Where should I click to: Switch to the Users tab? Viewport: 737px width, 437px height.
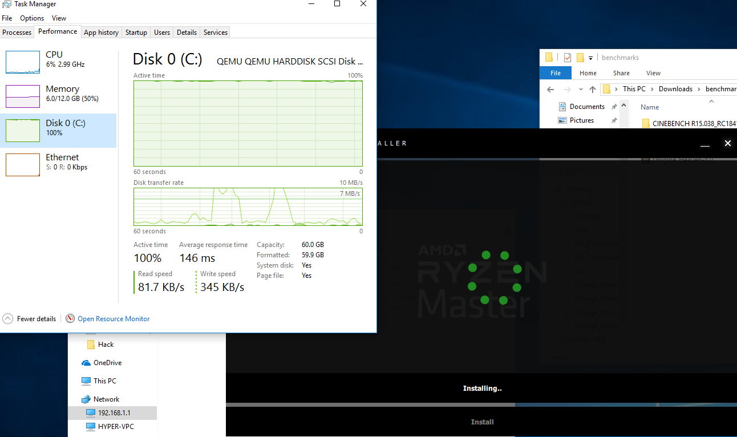pos(162,33)
